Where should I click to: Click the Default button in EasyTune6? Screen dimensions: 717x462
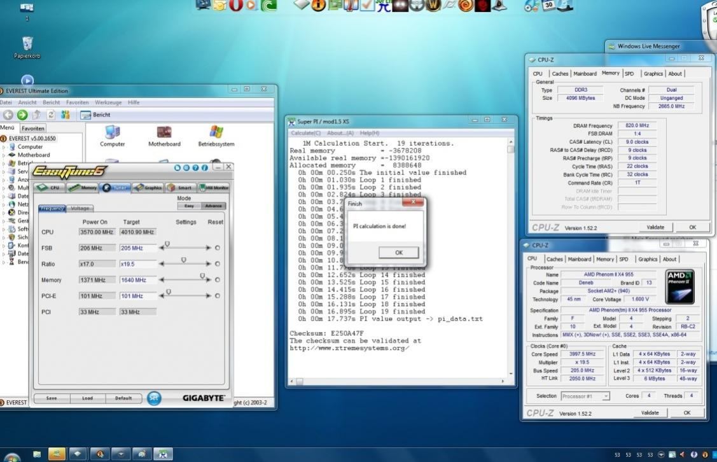click(123, 398)
